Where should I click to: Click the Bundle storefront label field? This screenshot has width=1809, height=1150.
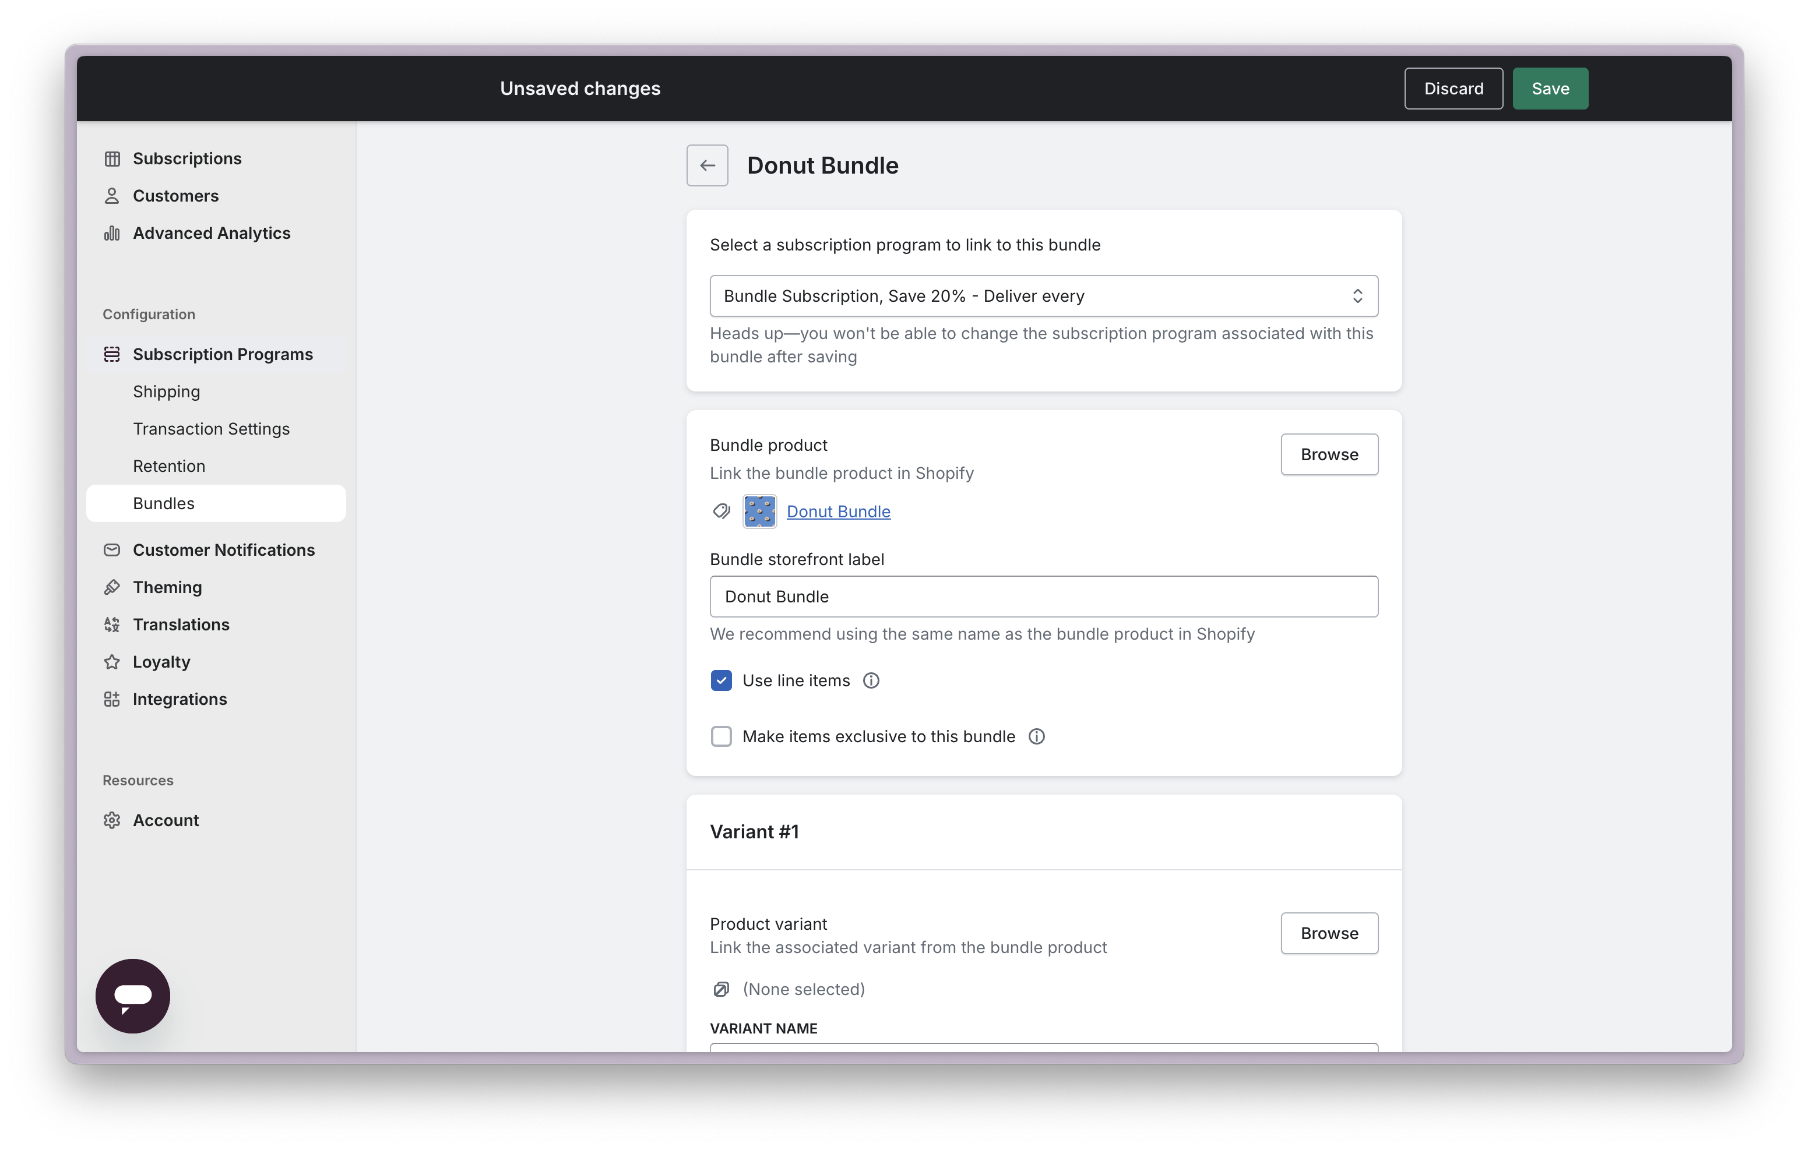point(1043,597)
